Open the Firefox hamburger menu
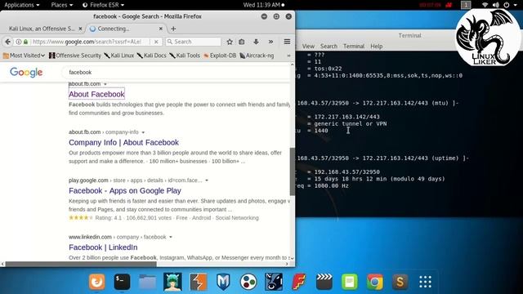Image resolution: width=523 pixels, height=294 pixels. coord(287,42)
